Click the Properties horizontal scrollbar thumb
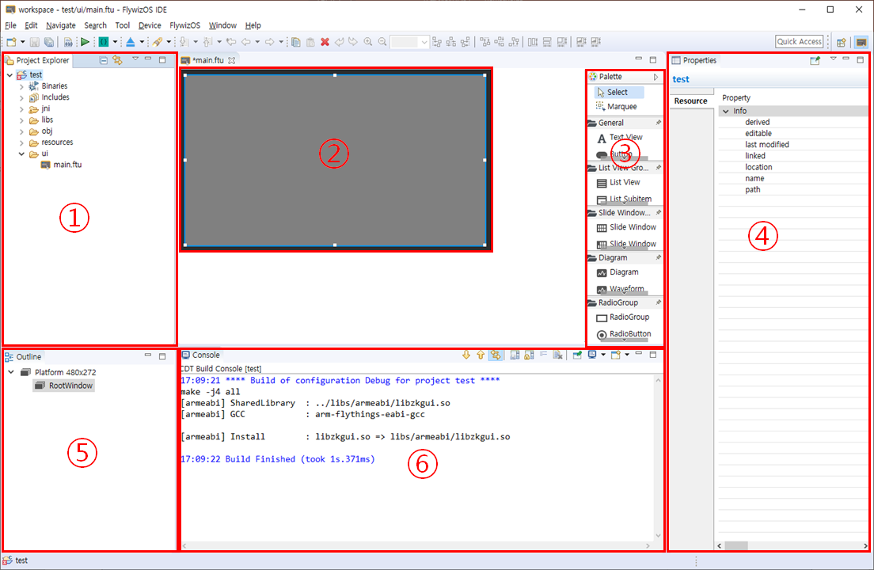Screen dimensions: 874x570 tap(735, 546)
